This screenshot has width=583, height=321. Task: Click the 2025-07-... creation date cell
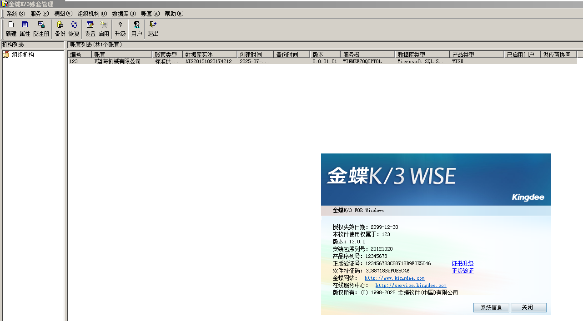pyautogui.click(x=255, y=61)
